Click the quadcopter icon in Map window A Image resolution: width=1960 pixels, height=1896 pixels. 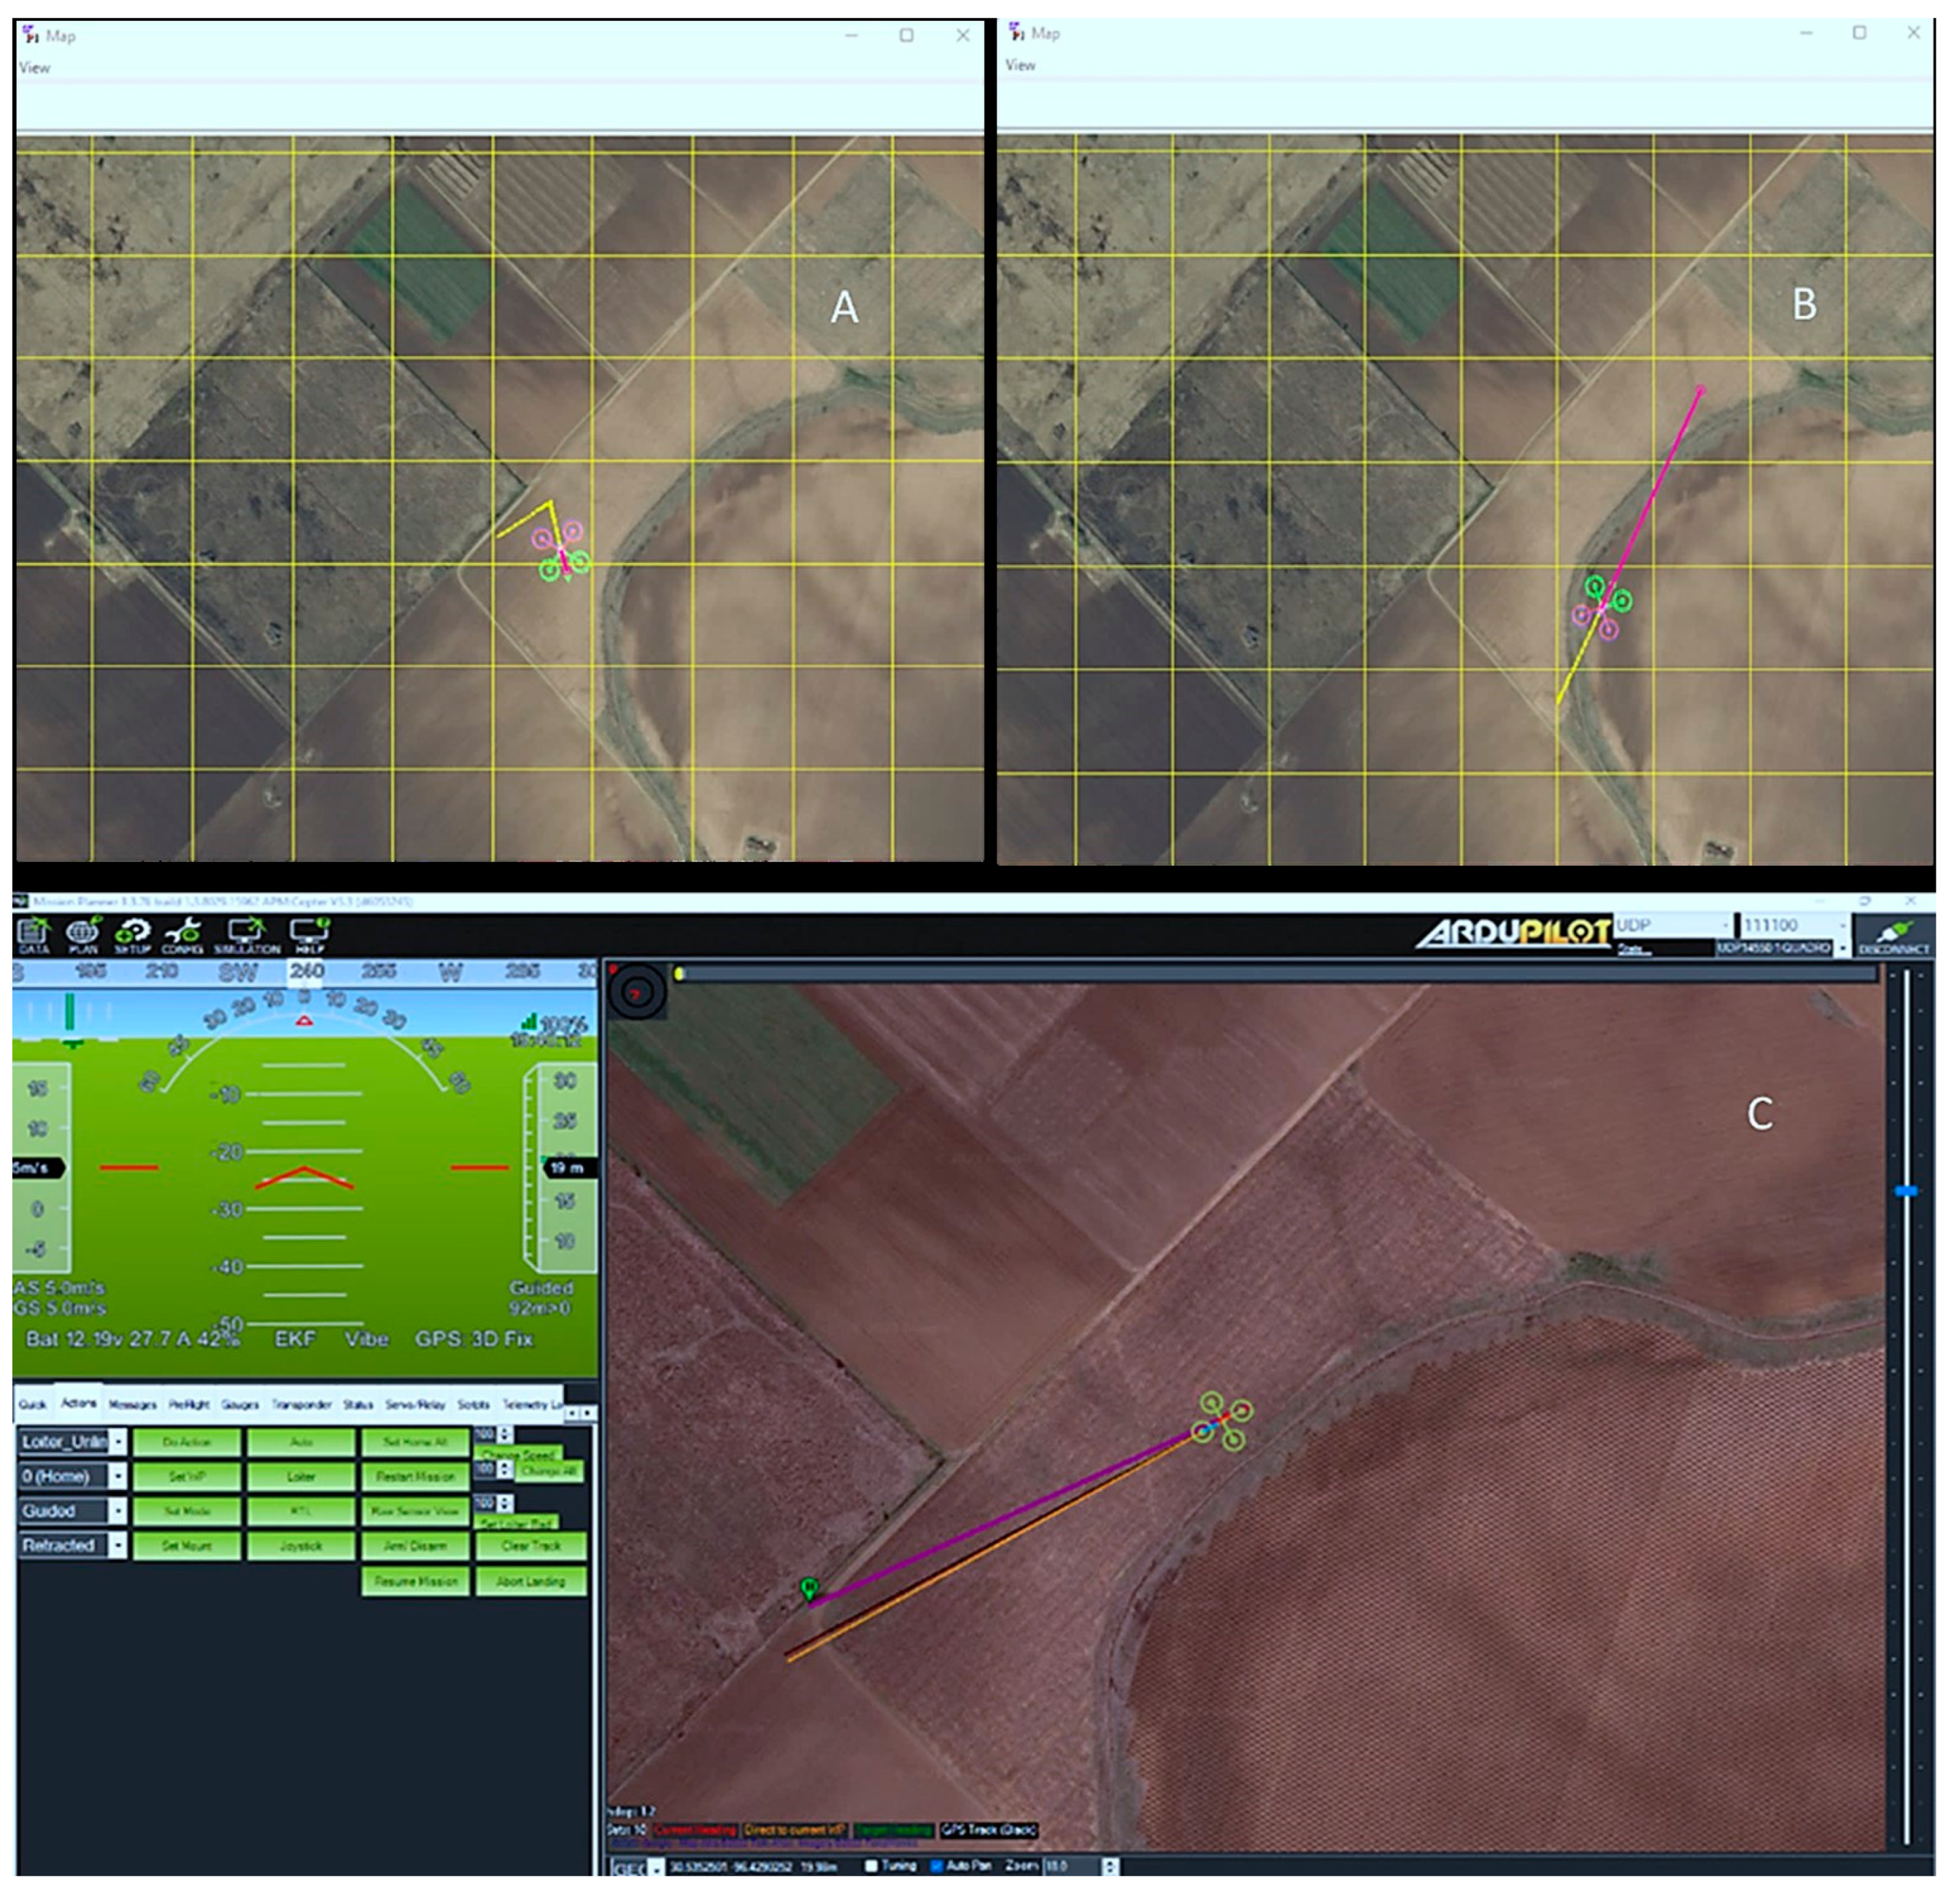pyautogui.click(x=562, y=551)
